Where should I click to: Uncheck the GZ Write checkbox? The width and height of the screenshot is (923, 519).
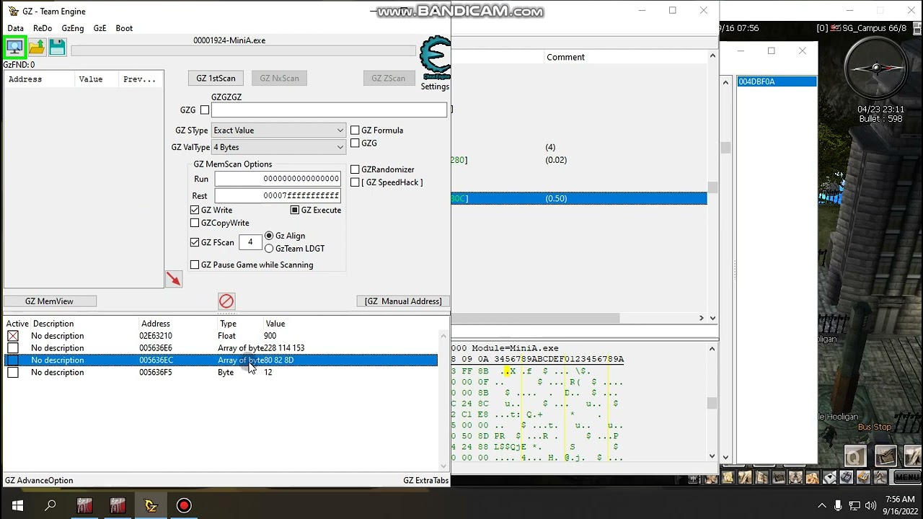(x=195, y=210)
